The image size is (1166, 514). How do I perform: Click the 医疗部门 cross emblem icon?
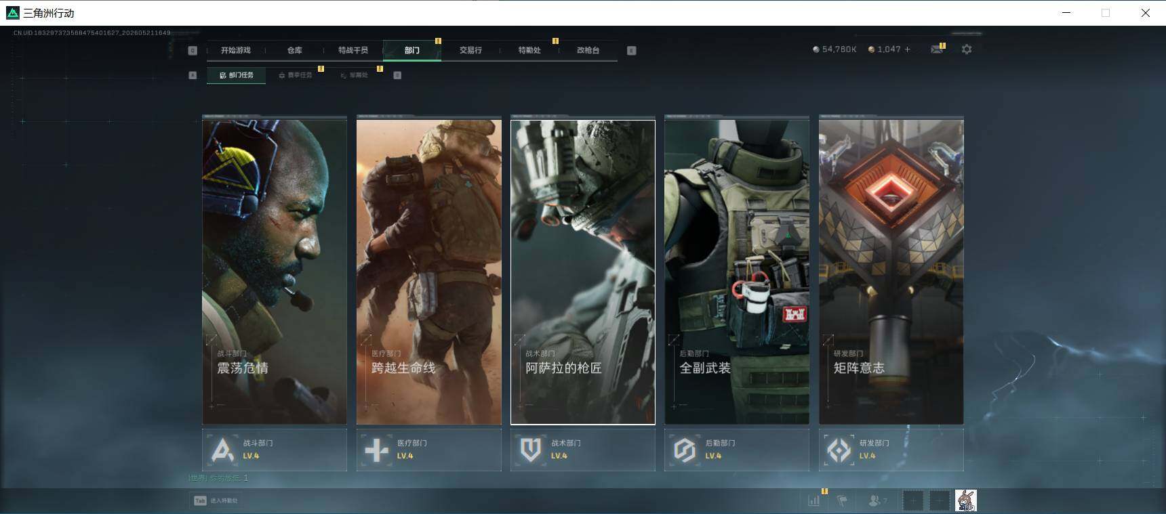377,450
